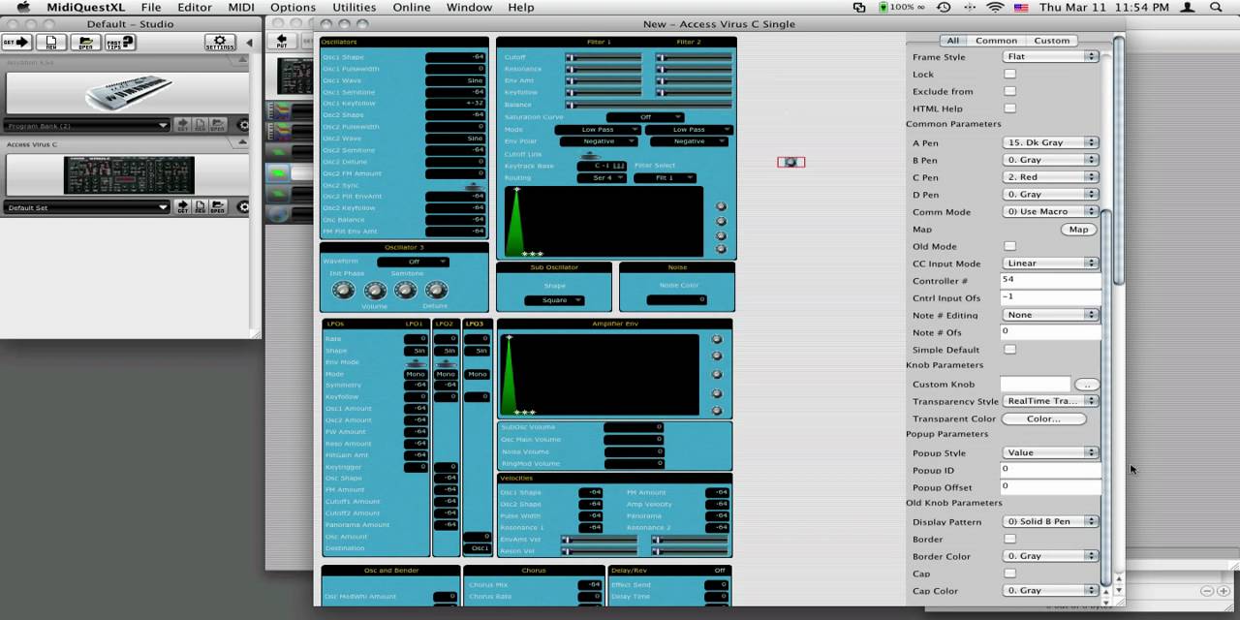The width and height of the screenshot is (1240, 620).
Task: Click OPEN icon in the Access Virus C row
Action: [218, 206]
